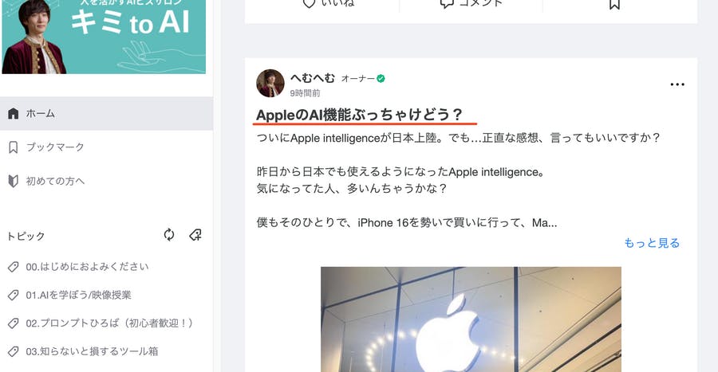This screenshot has height=372, width=718.
Task: Open ブックマーク in the sidebar
Action: pyautogui.click(x=106, y=147)
